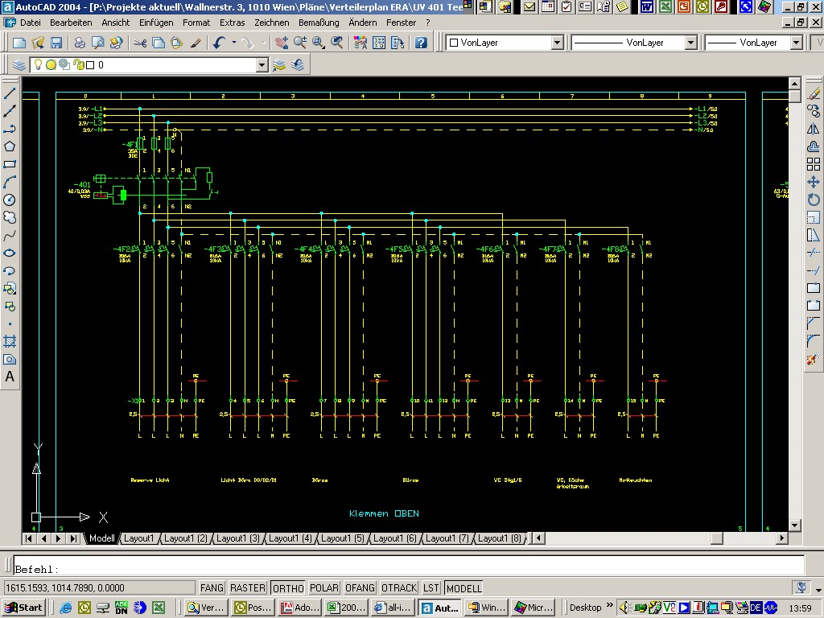Select the Multiline Text A tool
This screenshot has height=618, width=824.
[10, 377]
